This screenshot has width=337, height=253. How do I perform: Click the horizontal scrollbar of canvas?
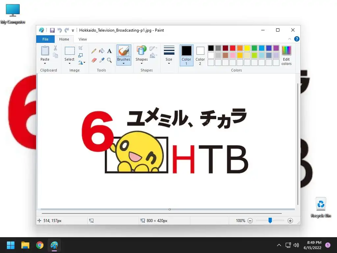click(x=162, y=213)
